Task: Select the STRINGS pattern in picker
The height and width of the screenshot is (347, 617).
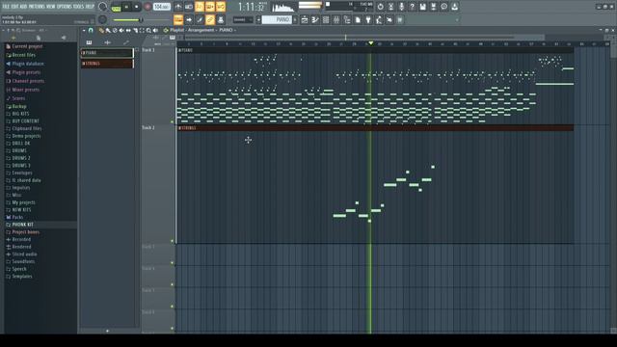Action: pos(107,64)
